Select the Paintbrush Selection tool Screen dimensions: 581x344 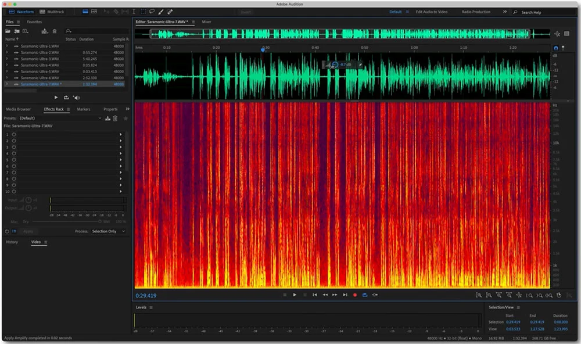coord(160,11)
